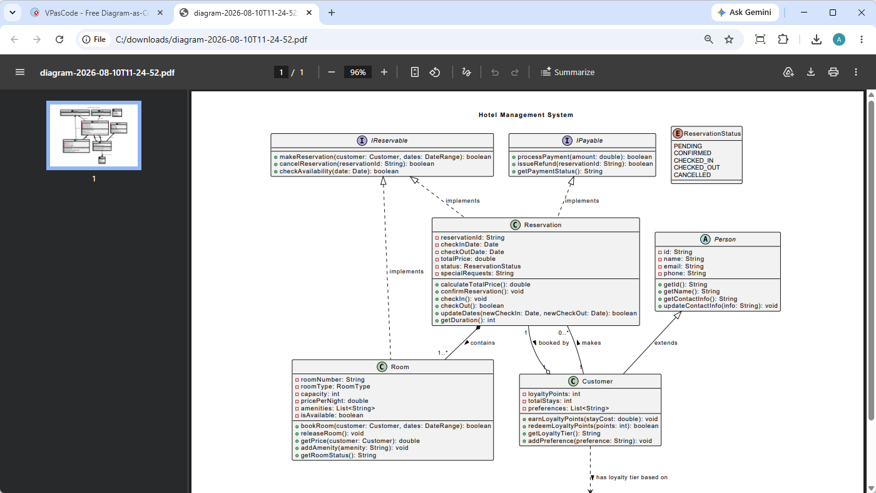Bookmark this page with the star
Screen dimensions: 876x493
click(x=729, y=39)
